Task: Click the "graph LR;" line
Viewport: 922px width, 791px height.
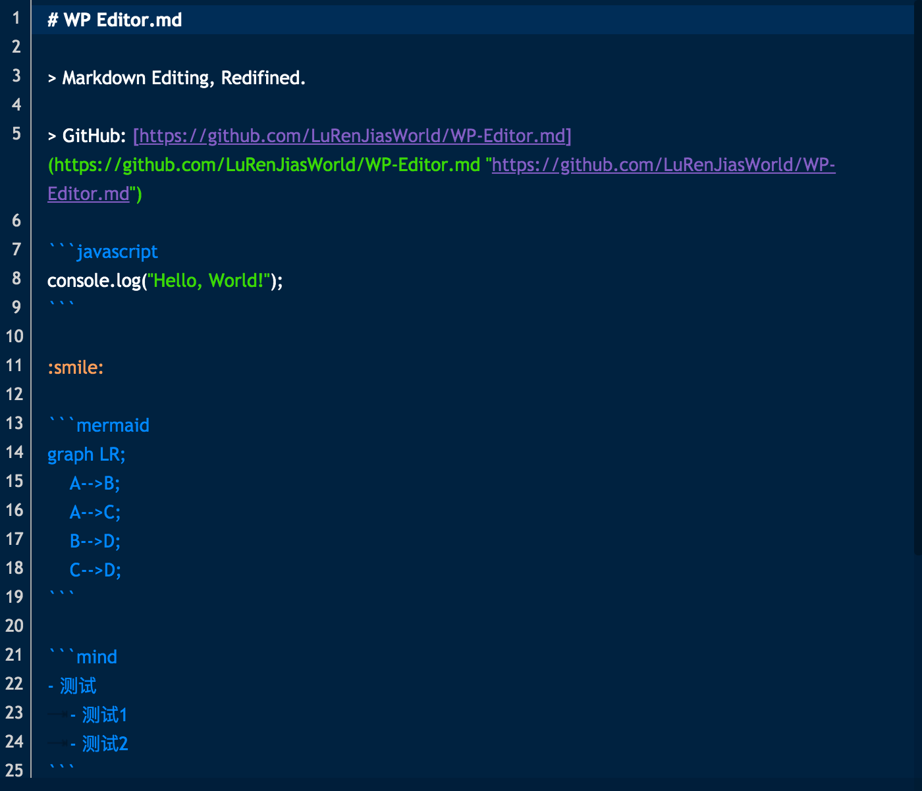Action: click(x=86, y=454)
